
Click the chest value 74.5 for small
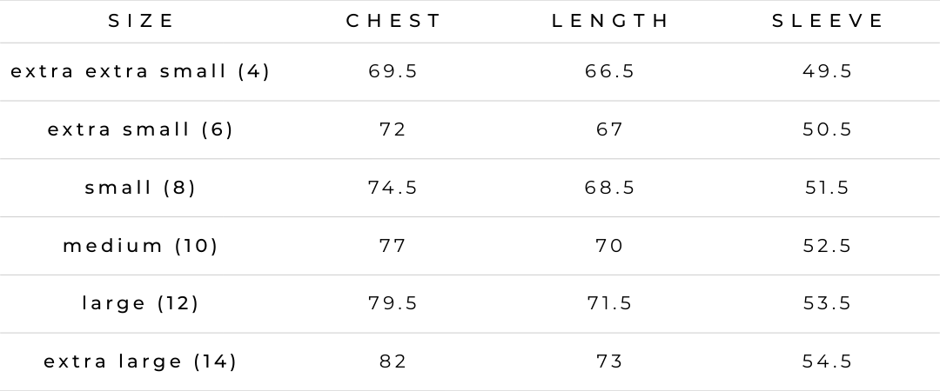[x=393, y=188]
